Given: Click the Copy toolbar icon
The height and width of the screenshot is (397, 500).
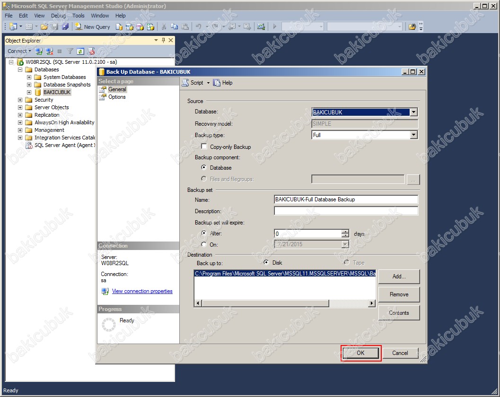Looking at the screenshot, I should 175,27.
